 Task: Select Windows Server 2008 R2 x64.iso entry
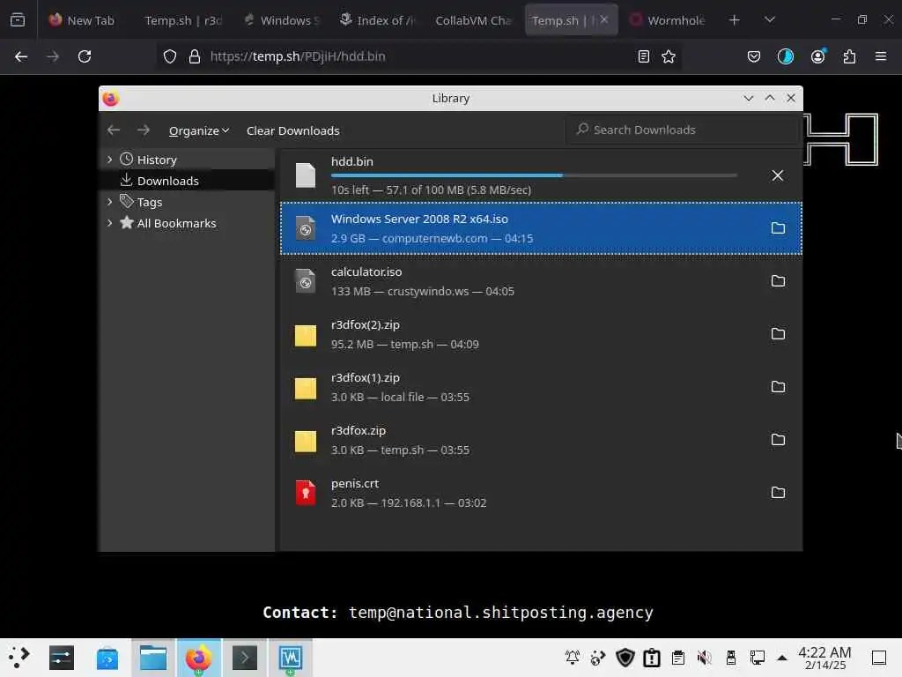tap(541, 228)
